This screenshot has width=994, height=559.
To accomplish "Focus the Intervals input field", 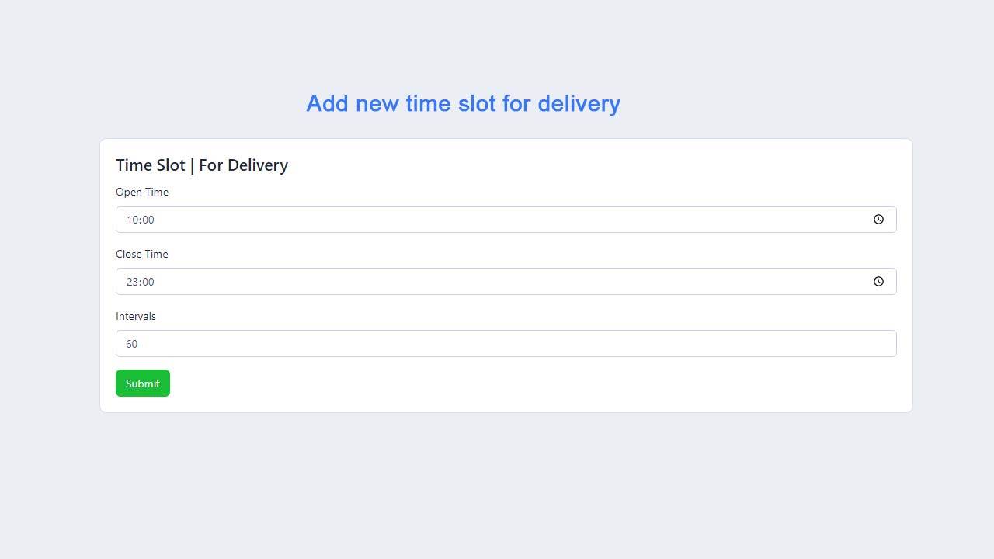I will pyautogui.click(x=506, y=344).
